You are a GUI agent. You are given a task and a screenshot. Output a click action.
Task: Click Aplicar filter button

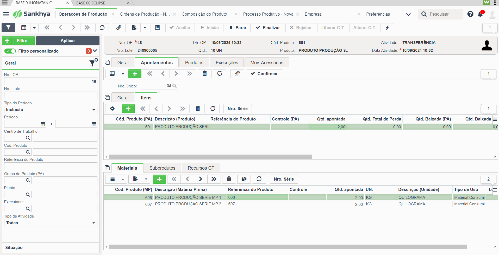pyautogui.click(x=68, y=41)
